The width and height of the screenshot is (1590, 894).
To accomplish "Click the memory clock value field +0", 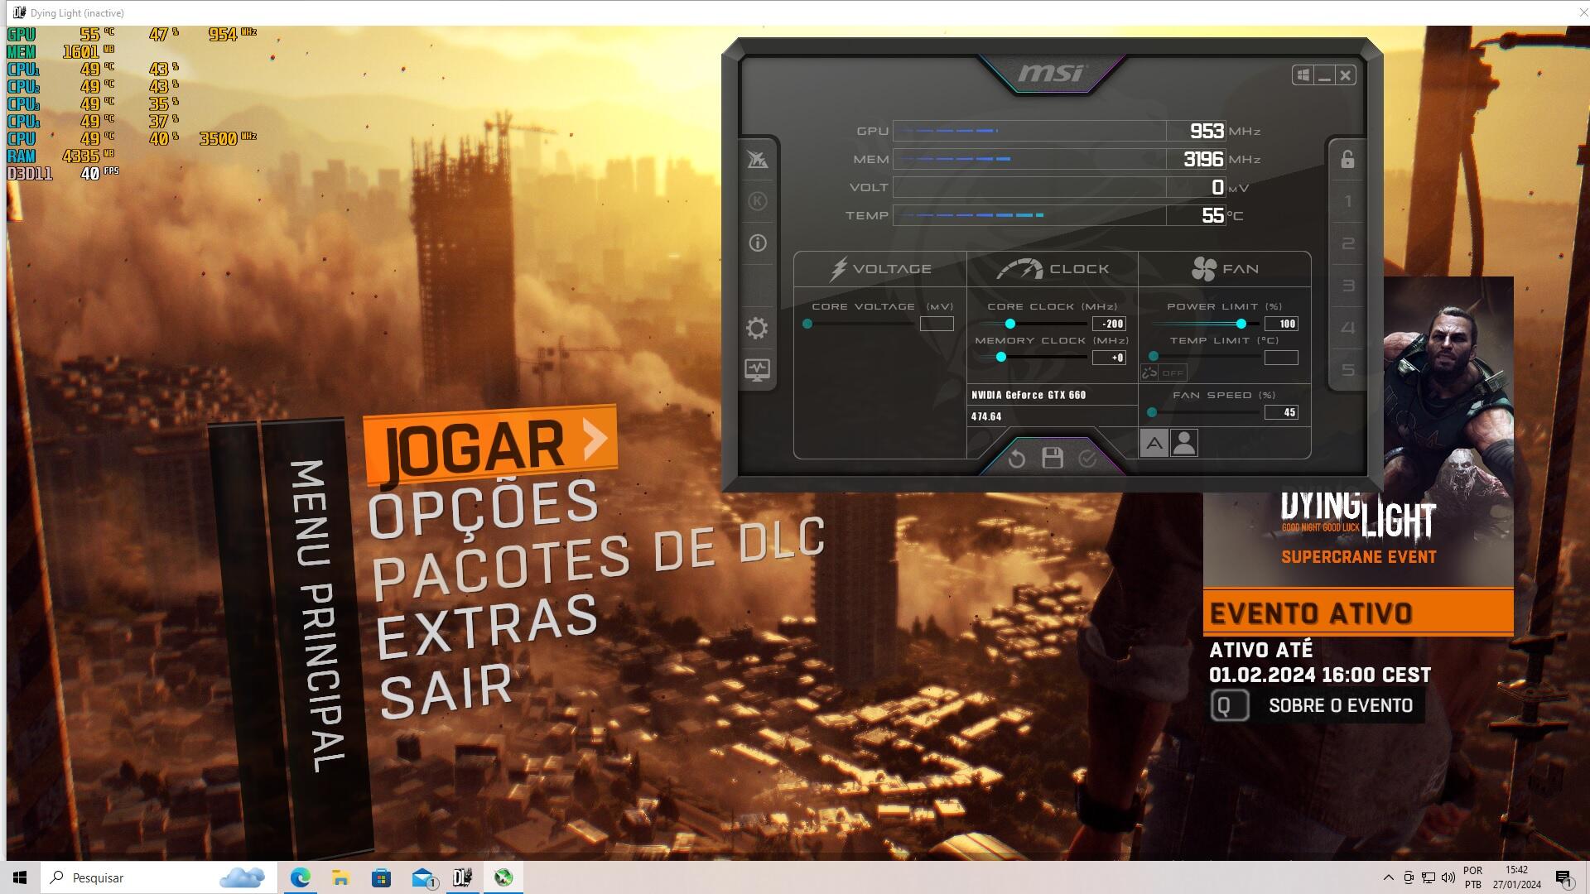I will click(1109, 358).
